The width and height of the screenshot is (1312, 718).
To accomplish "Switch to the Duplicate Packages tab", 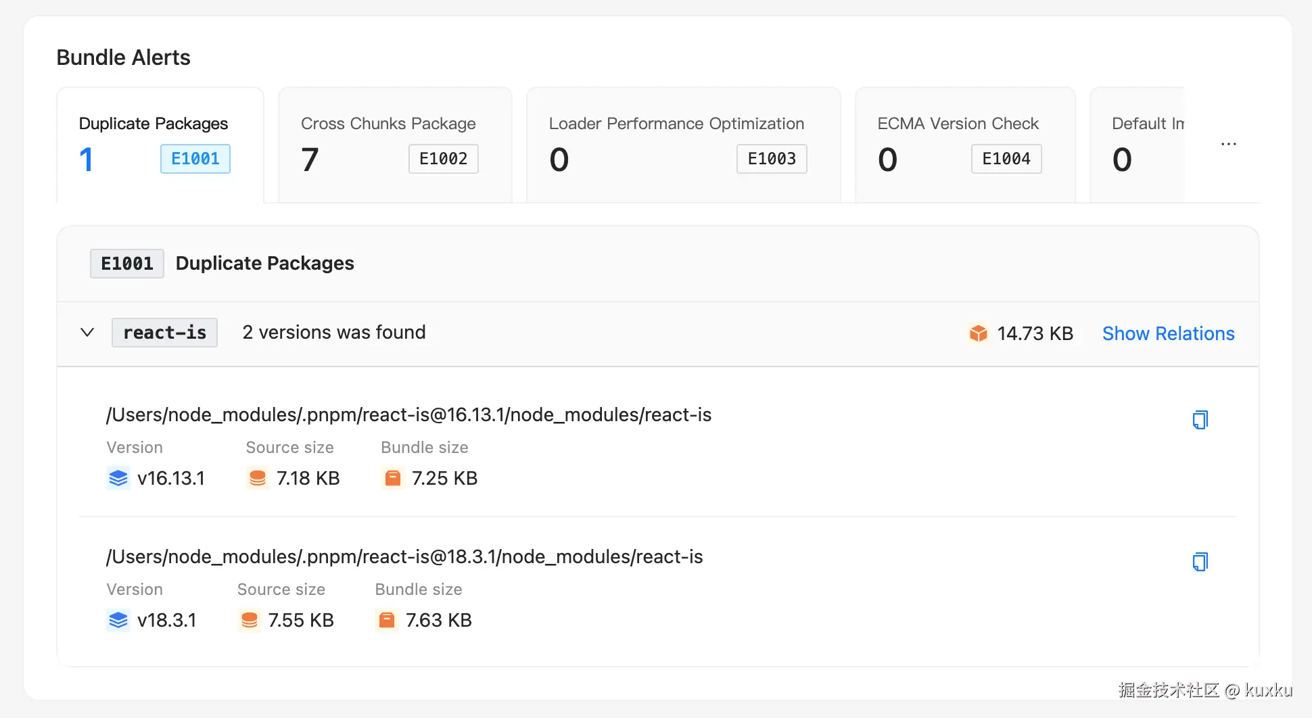I will point(160,144).
